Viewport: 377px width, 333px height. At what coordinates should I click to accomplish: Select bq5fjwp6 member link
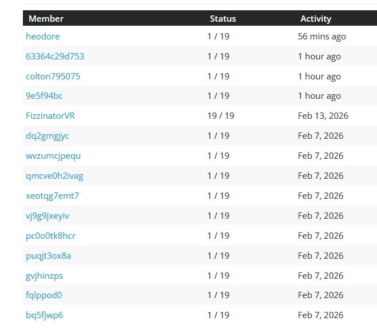coord(45,315)
